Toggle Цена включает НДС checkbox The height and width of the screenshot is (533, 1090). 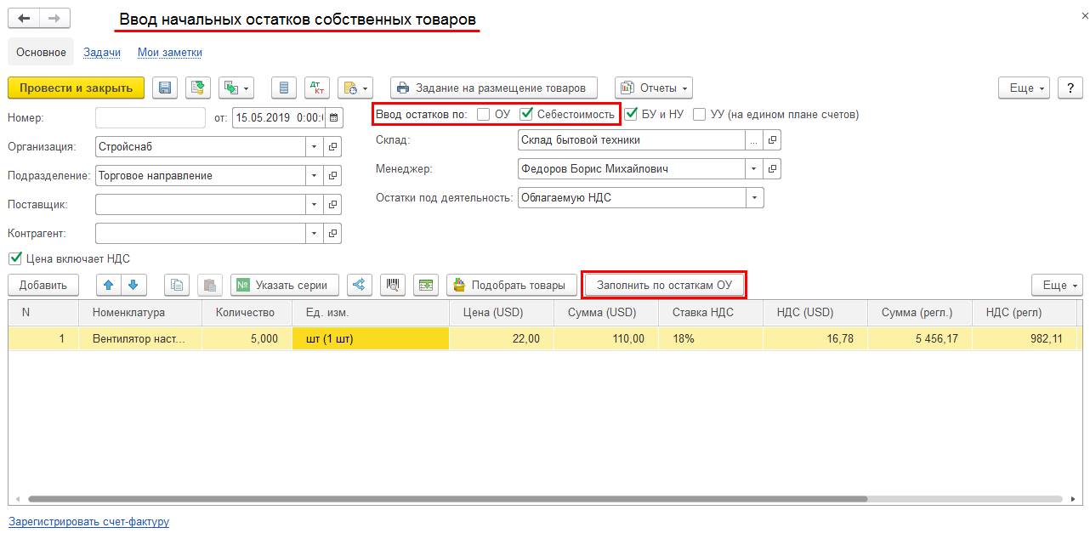click(x=14, y=258)
